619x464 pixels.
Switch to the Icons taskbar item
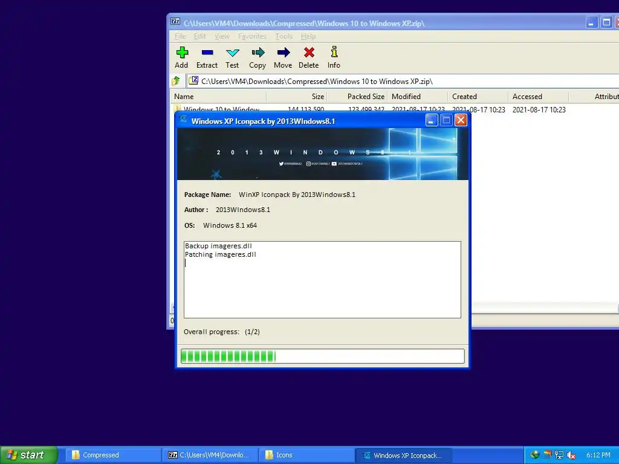coord(306,455)
